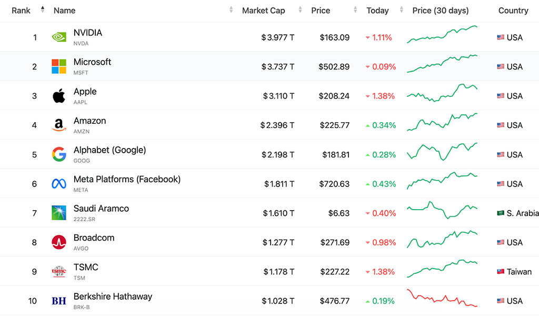Click the Saudi Arabia flag icon
This screenshot has height=316, width=539.
tap(501, 213)
